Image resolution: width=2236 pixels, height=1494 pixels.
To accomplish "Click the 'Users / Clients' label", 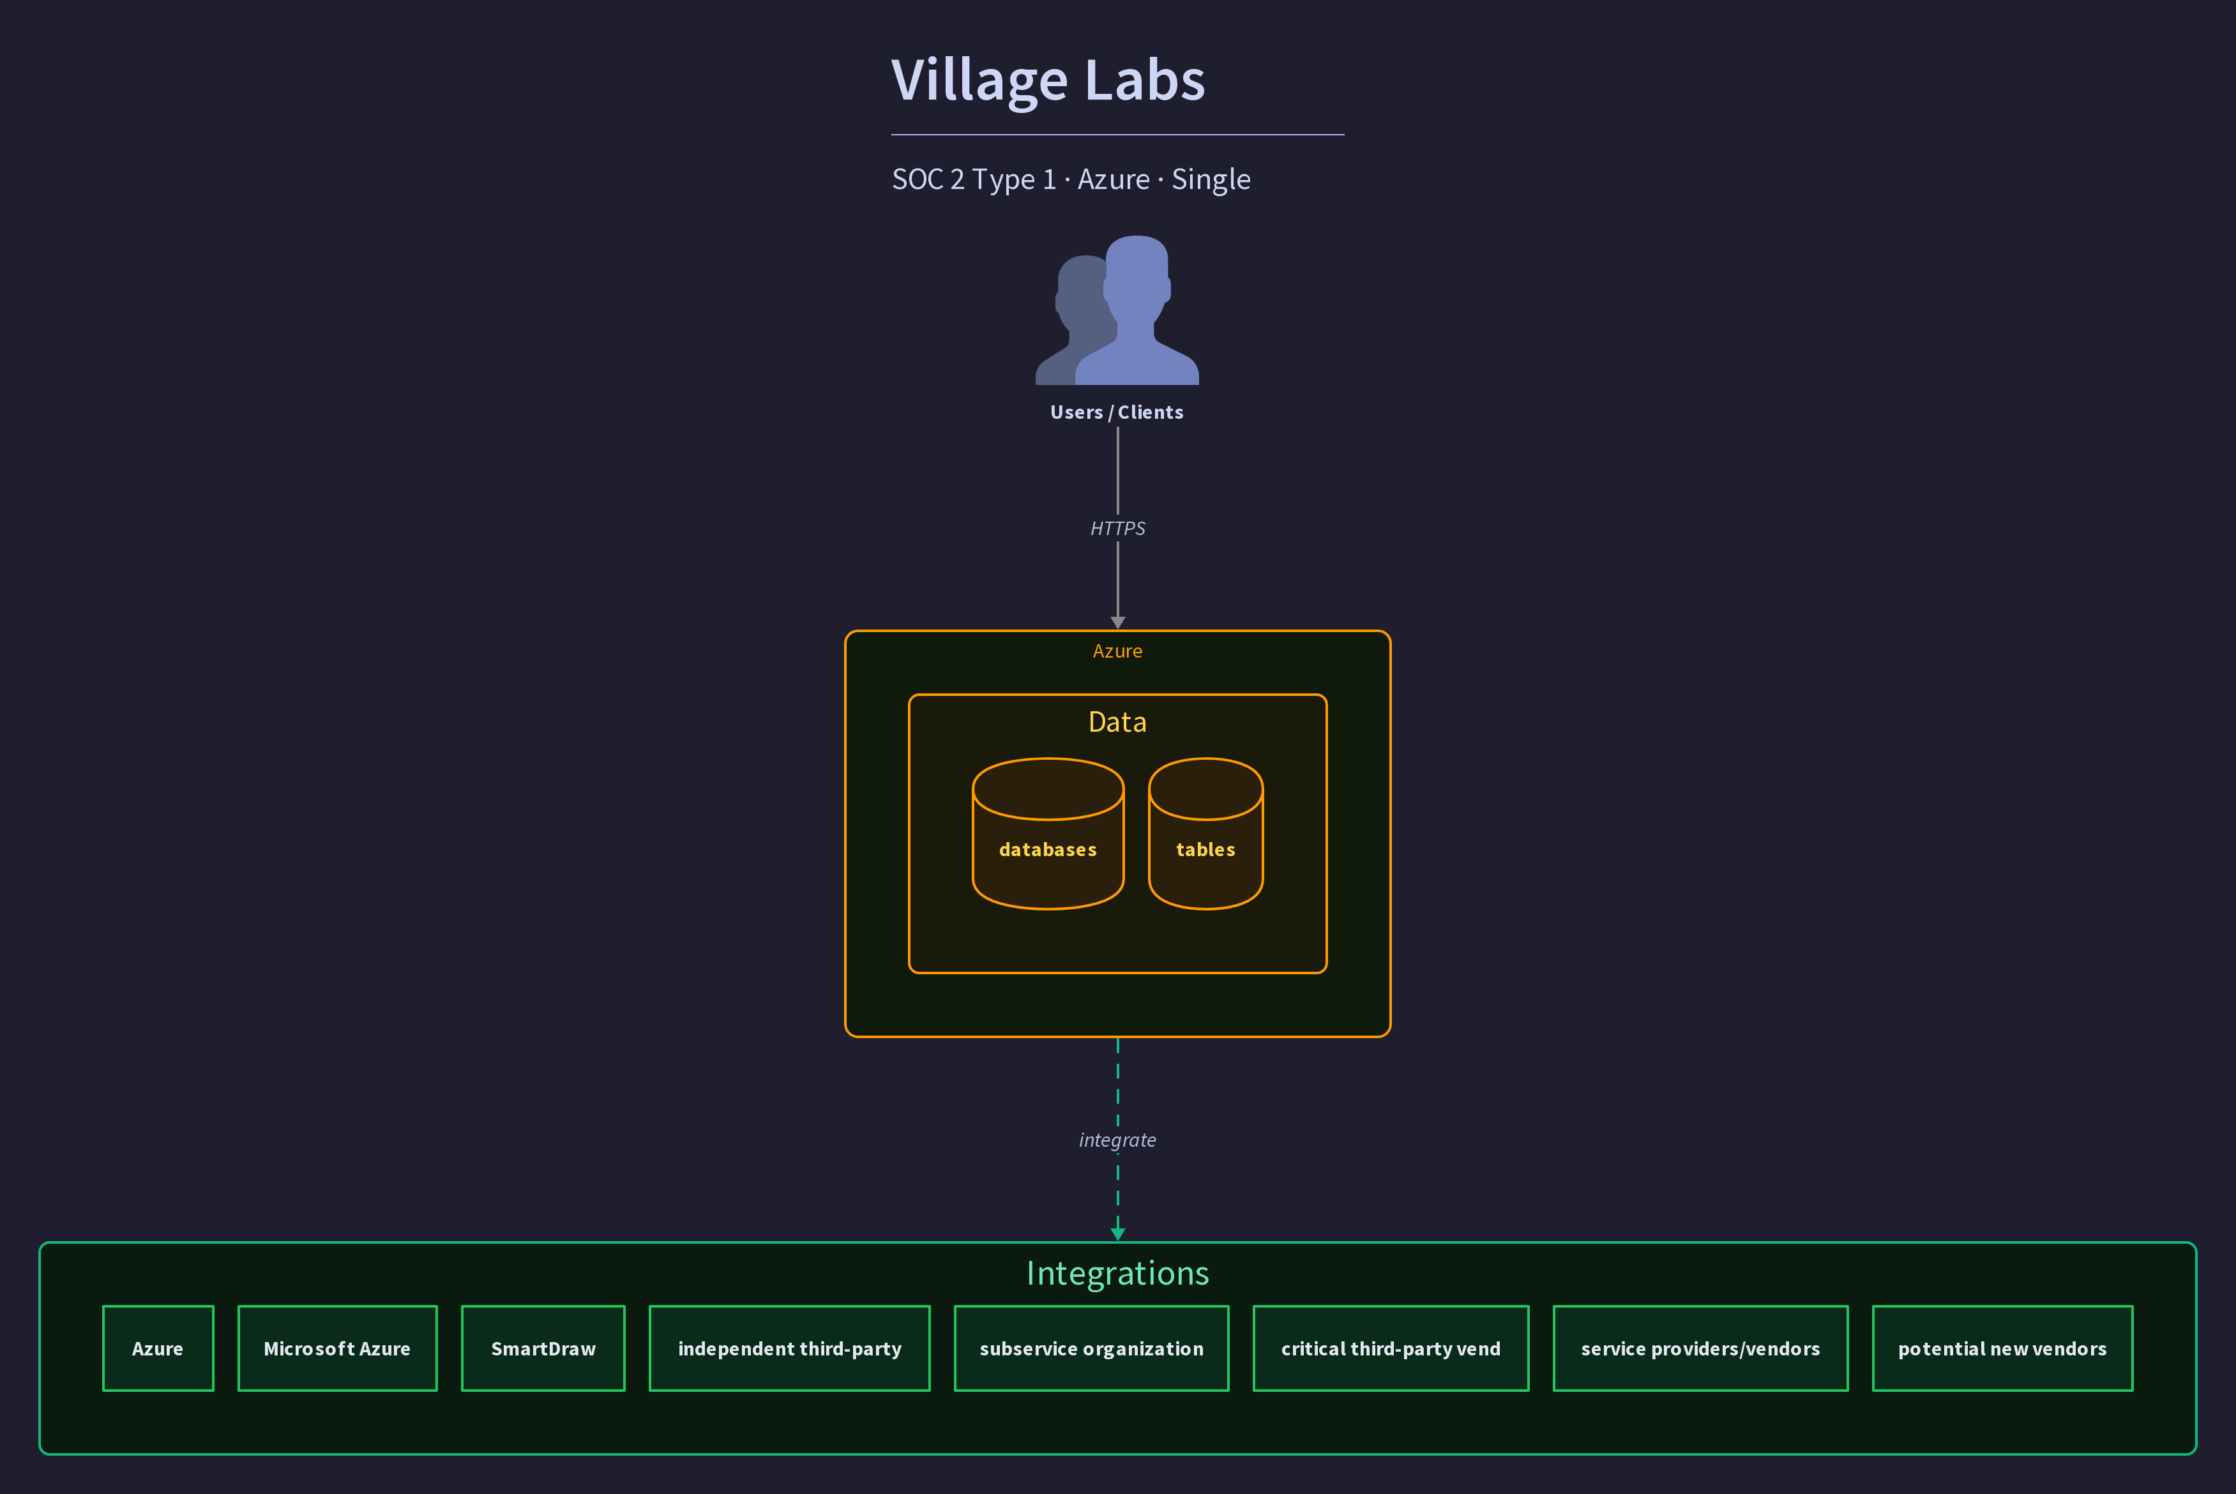I will 1117,412.
